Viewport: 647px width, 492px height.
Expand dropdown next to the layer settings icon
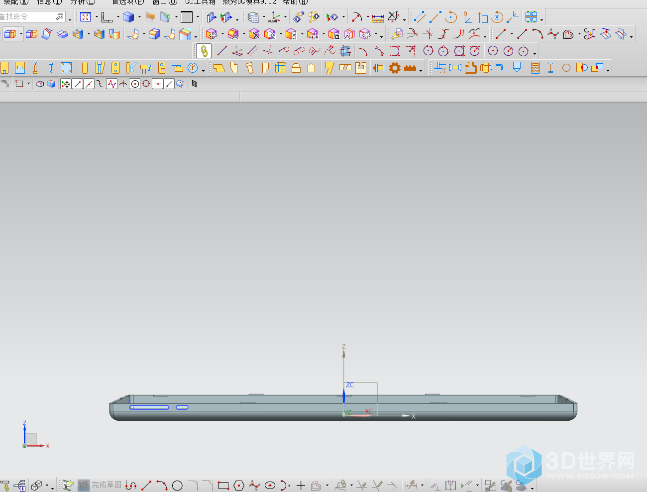pos(264,17)
